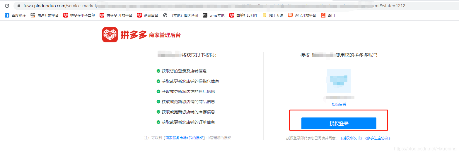Open the 奇门 bookmark
The image size is (459, 154).
point(328,15)
